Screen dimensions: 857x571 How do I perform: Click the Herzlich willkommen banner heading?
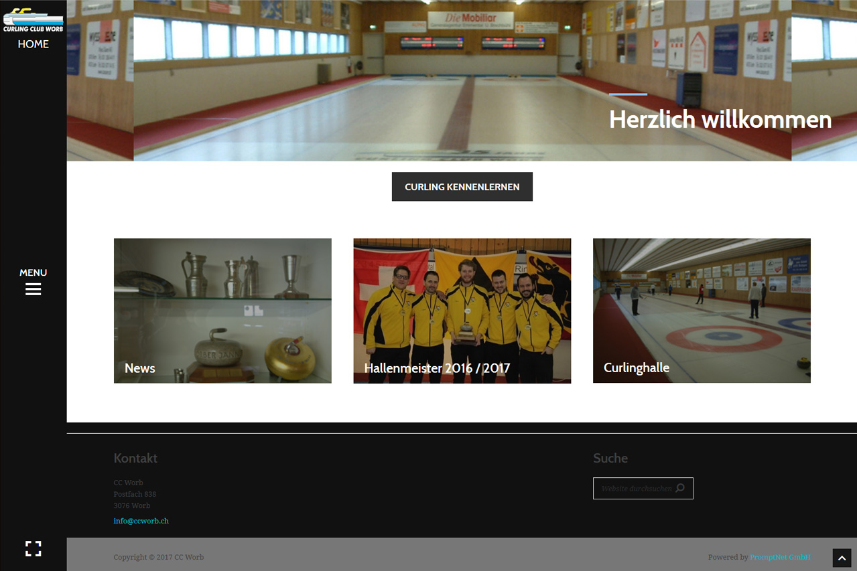(720, 120)
